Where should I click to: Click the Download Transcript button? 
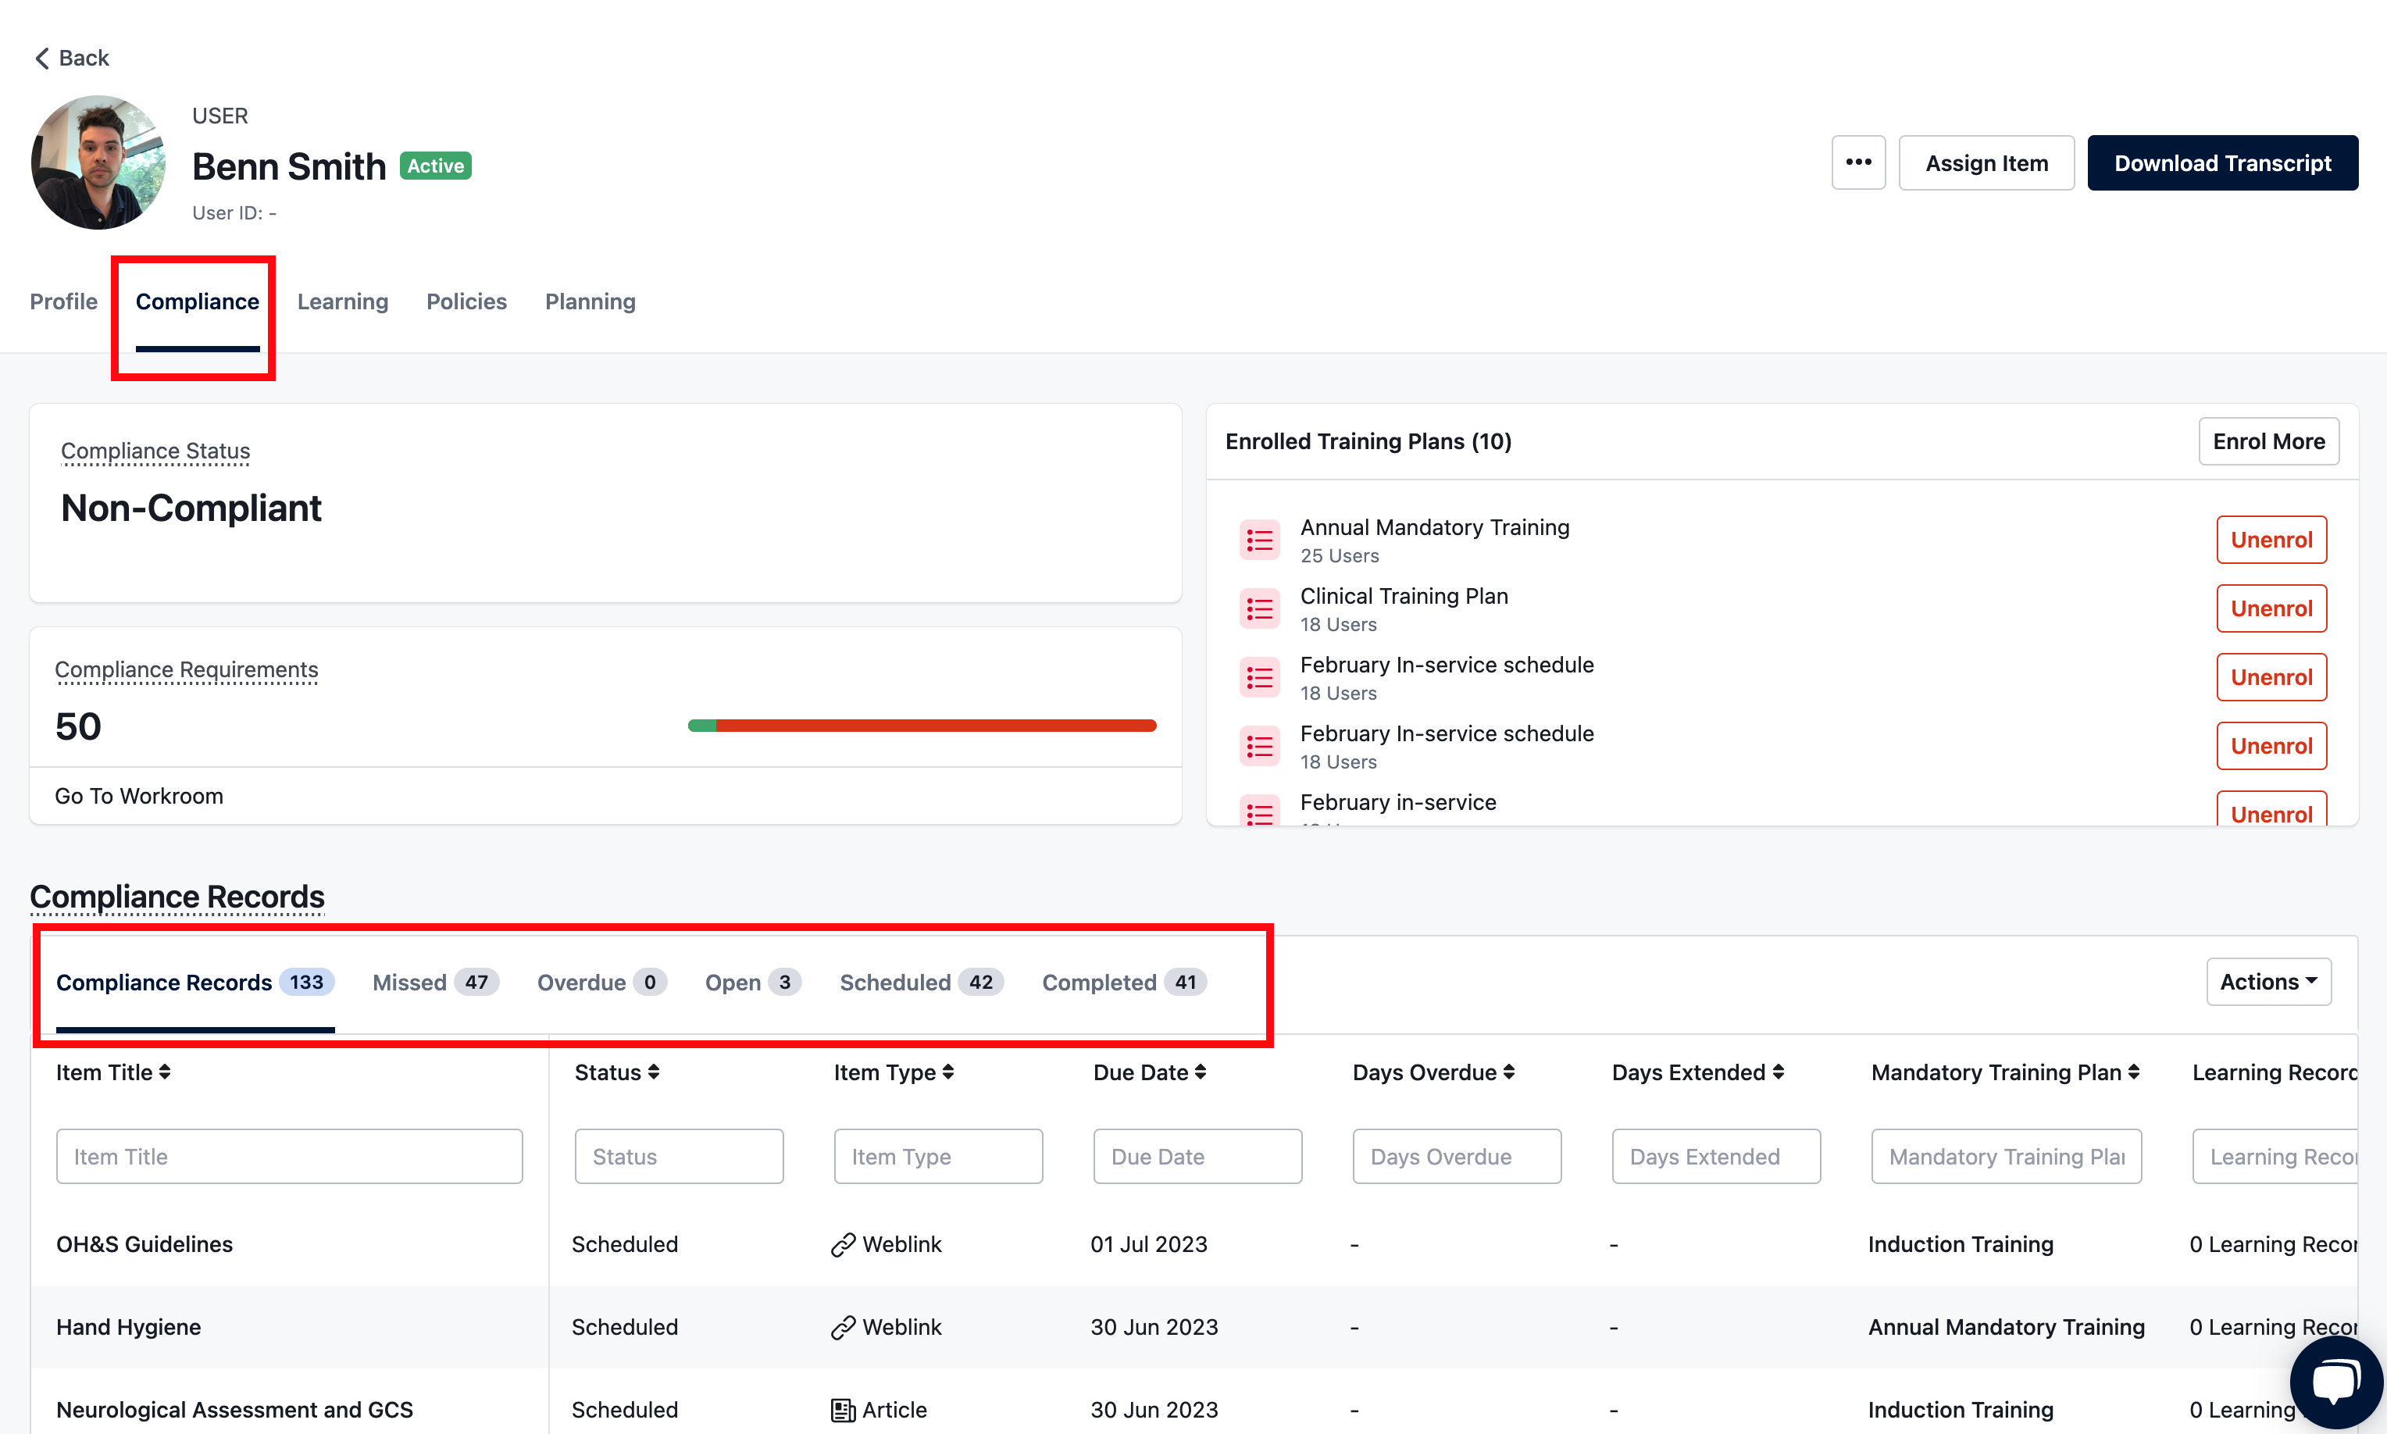pos(2221,162)
